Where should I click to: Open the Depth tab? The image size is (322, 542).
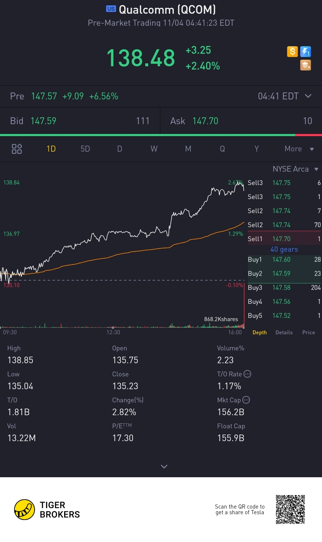[260, 332]
